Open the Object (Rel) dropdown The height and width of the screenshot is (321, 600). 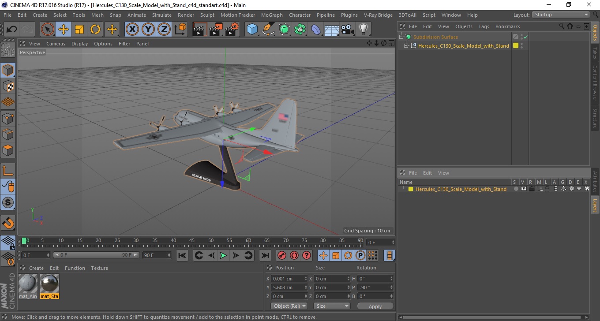pyautogui.click(x=289, y=306)
